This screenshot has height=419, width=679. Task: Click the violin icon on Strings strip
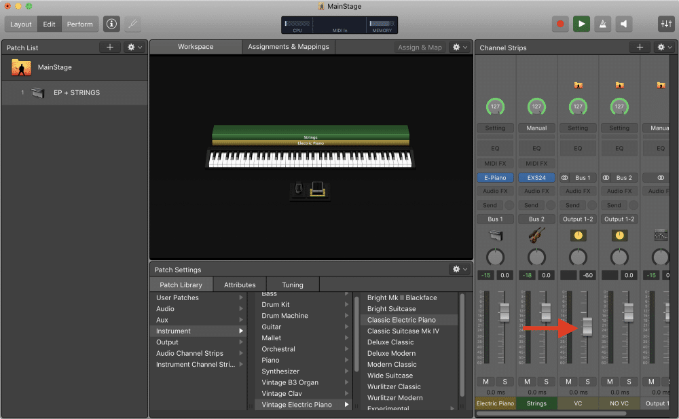coord(536,235)
